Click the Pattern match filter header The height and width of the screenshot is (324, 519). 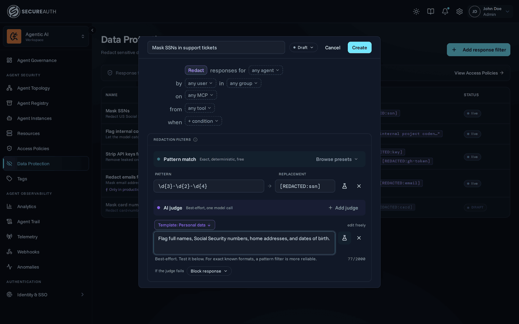point(259,159)
